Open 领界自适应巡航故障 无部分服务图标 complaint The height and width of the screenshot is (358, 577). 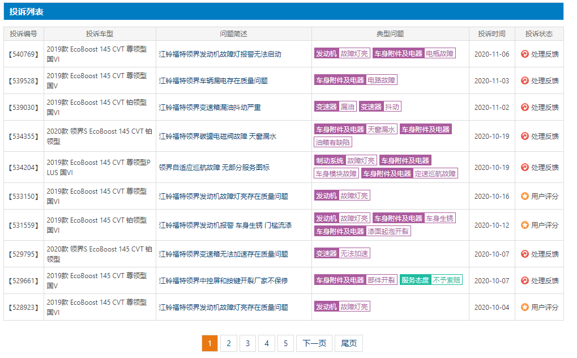(x=214, y=168)
